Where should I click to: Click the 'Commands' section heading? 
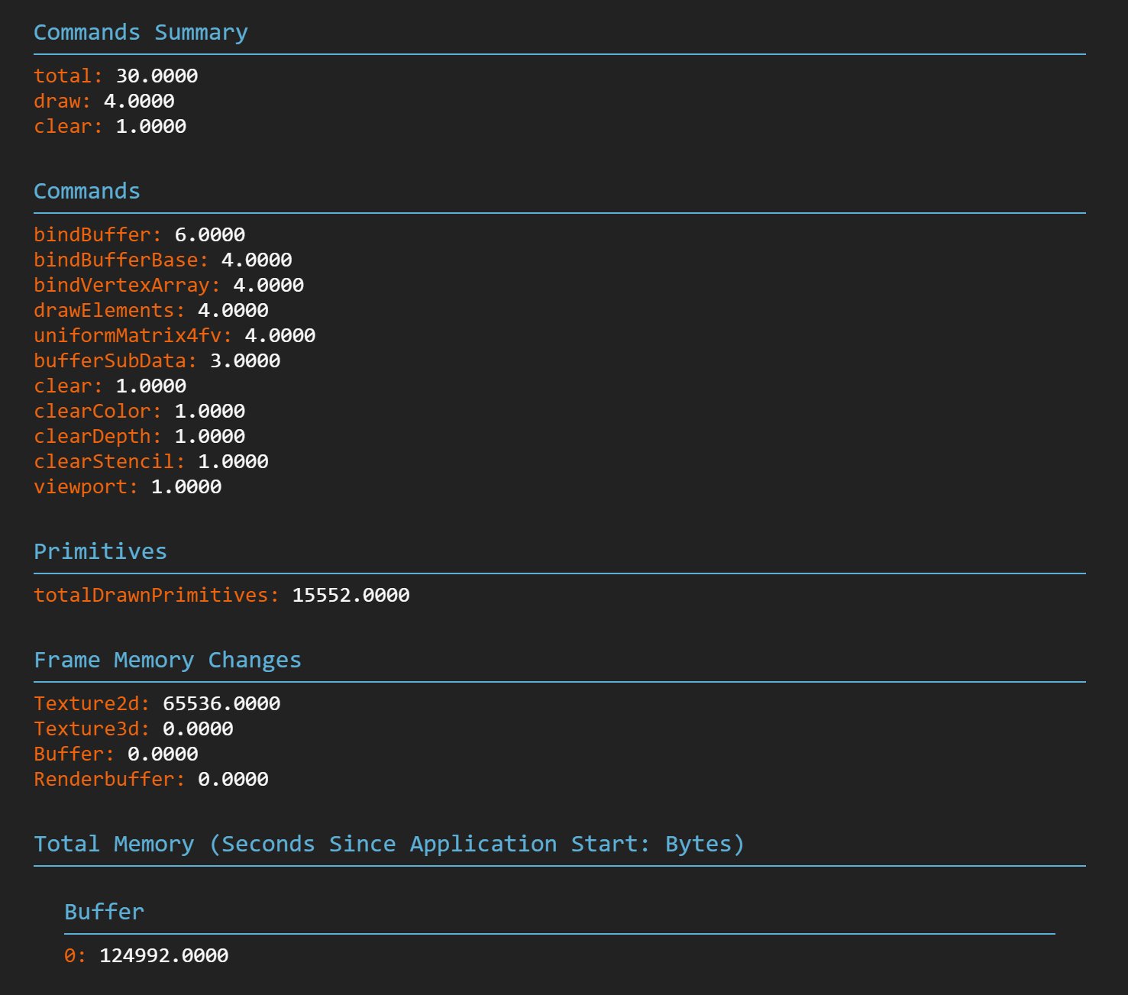(87, 192)
